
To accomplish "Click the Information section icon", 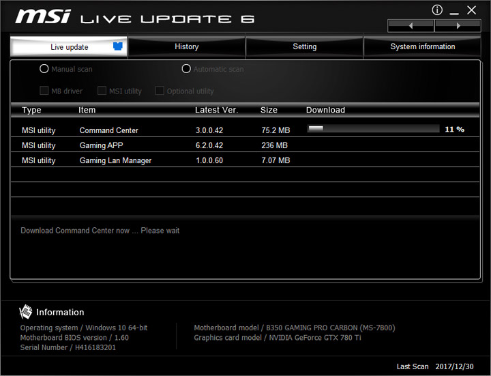I will 26,312.
